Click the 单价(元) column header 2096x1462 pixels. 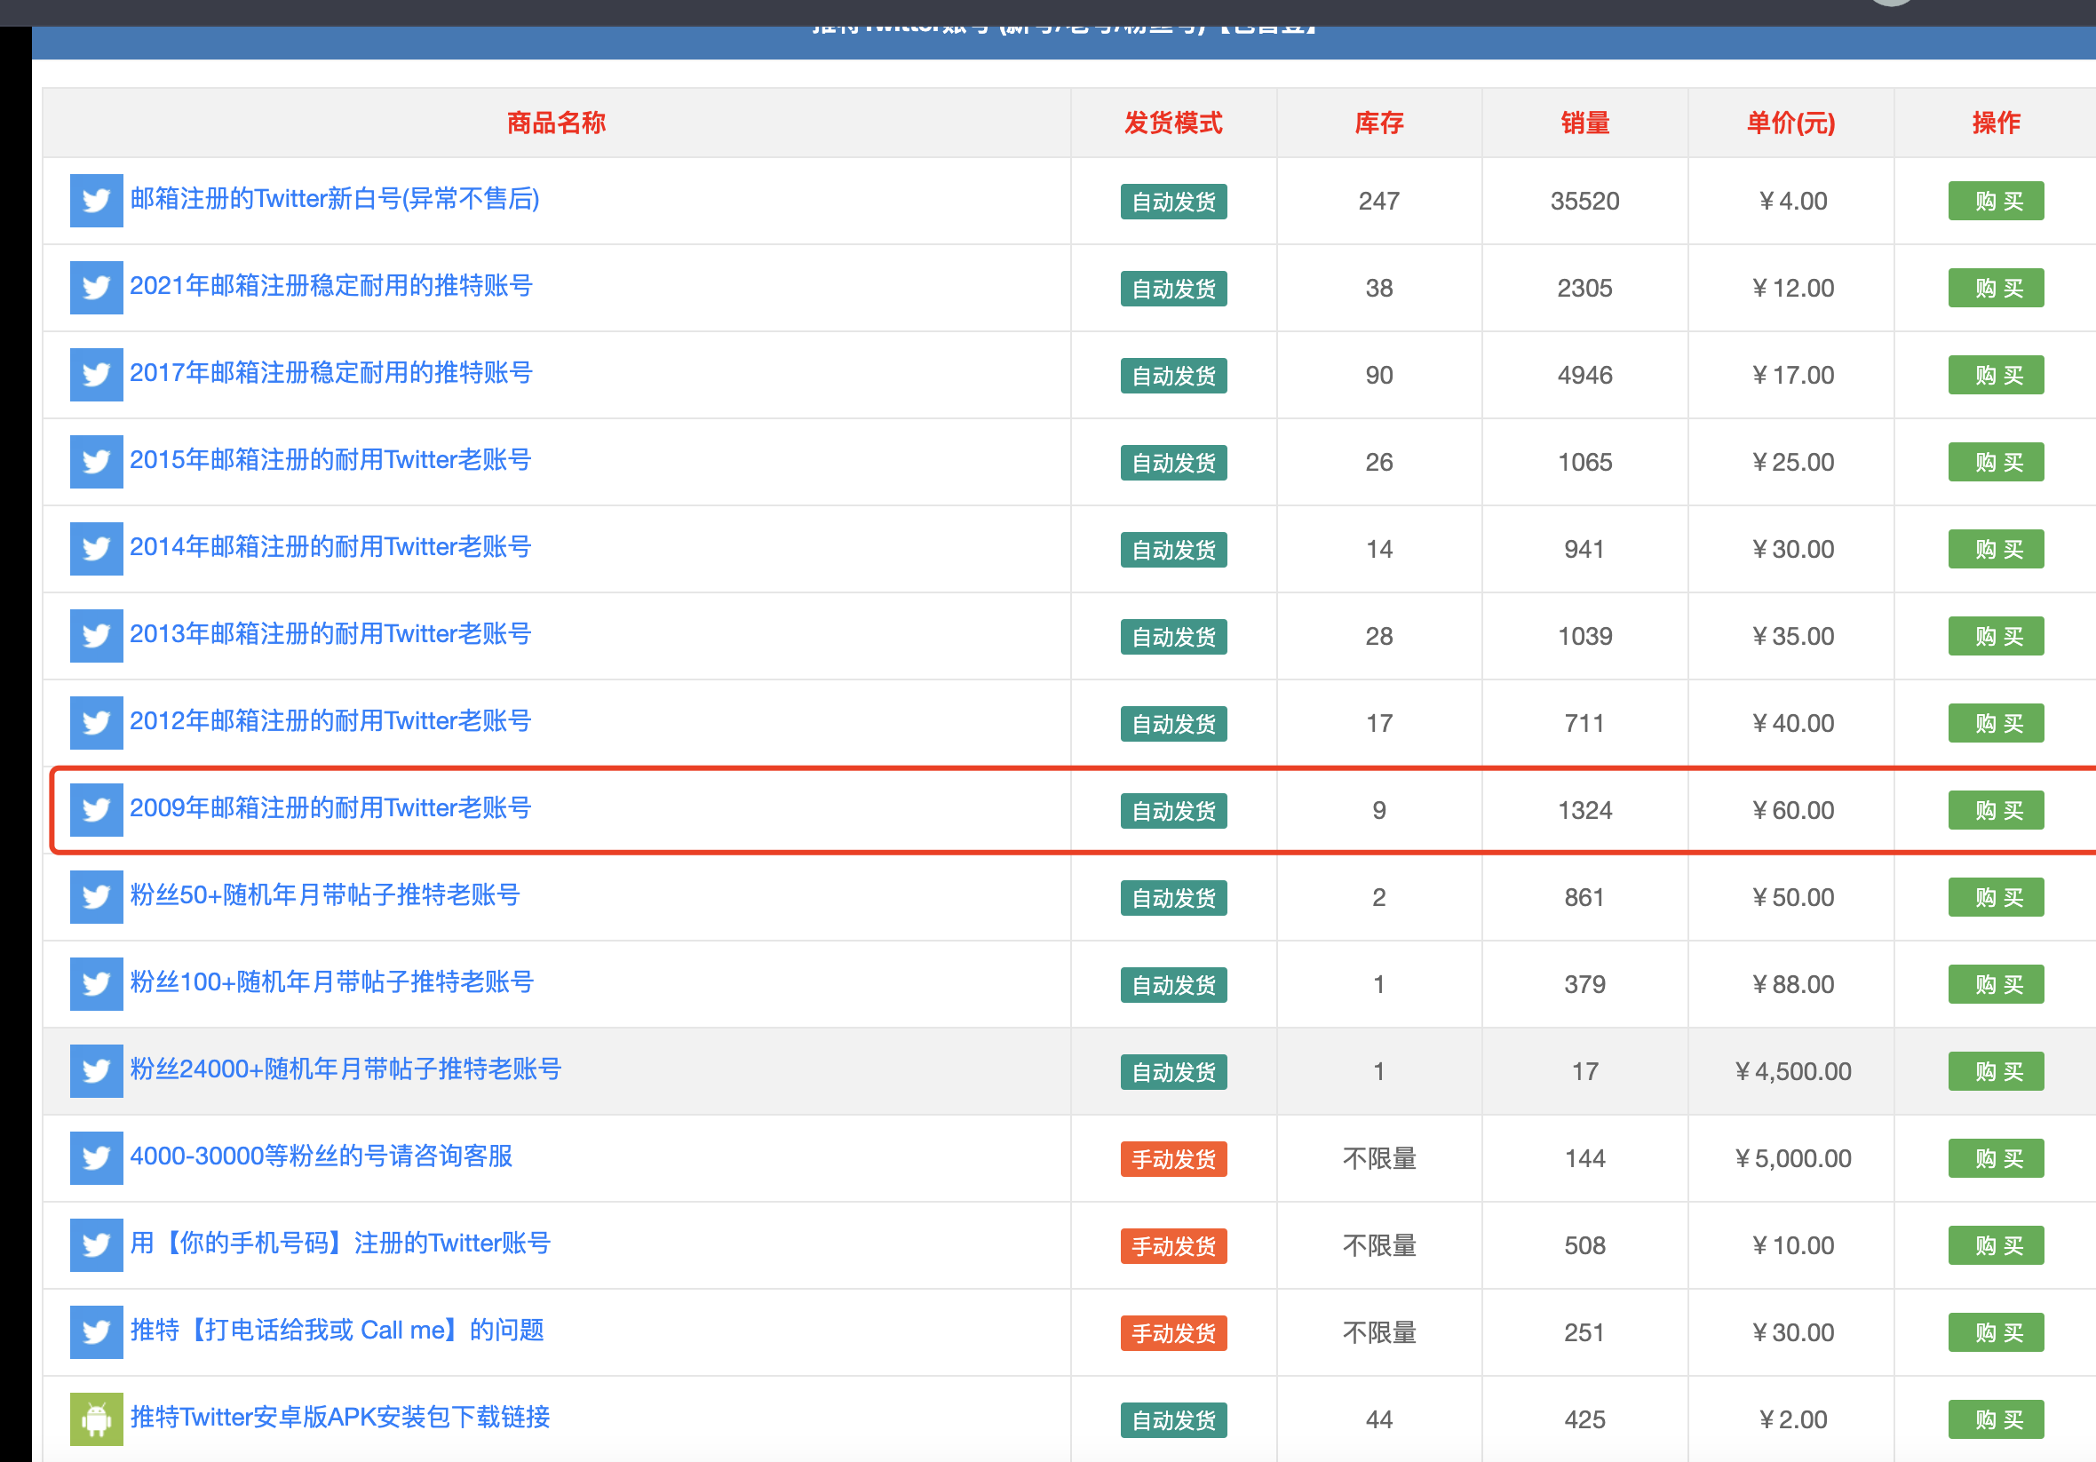1790,123
